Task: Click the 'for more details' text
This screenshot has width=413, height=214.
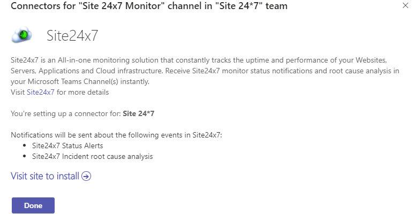Action: pyautogui.click(x=82, y=92)
